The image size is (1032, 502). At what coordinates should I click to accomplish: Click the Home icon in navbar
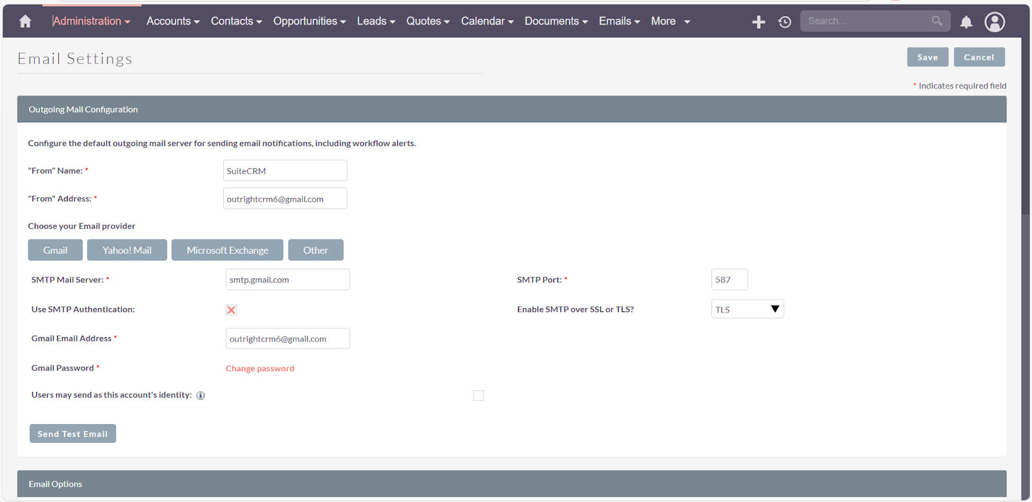click(x=25, y=21)
